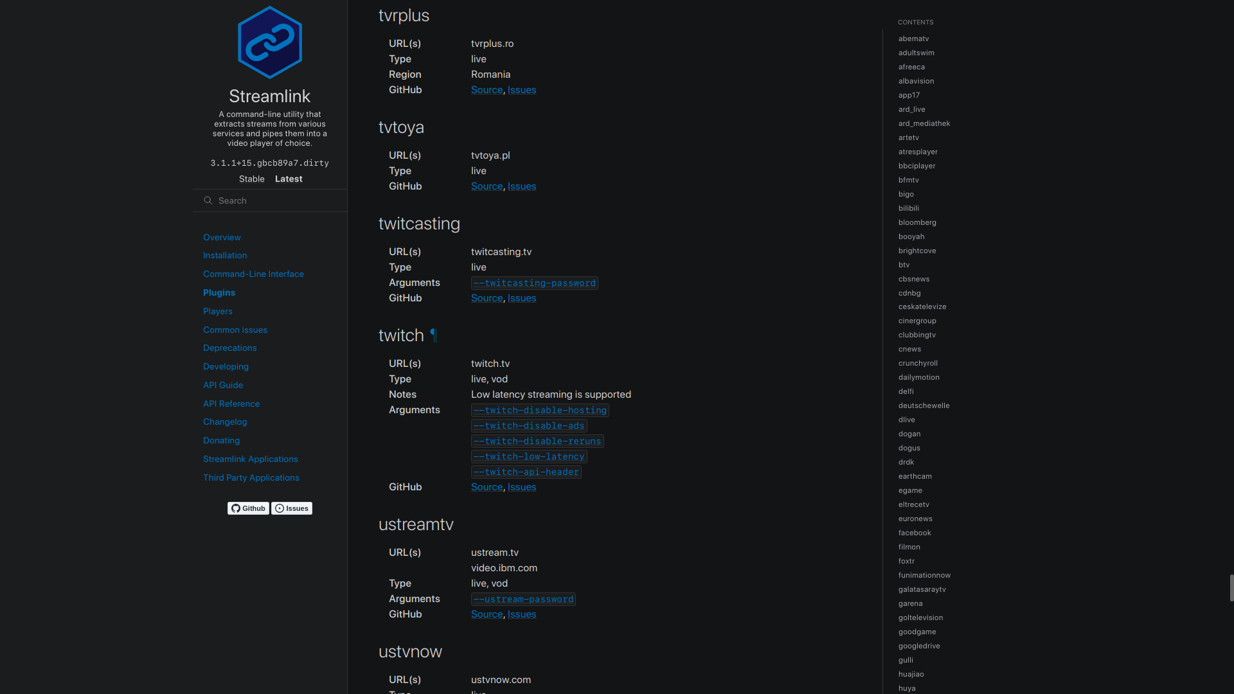Follow the --twitcasting-password argument link

coord(535,283)
